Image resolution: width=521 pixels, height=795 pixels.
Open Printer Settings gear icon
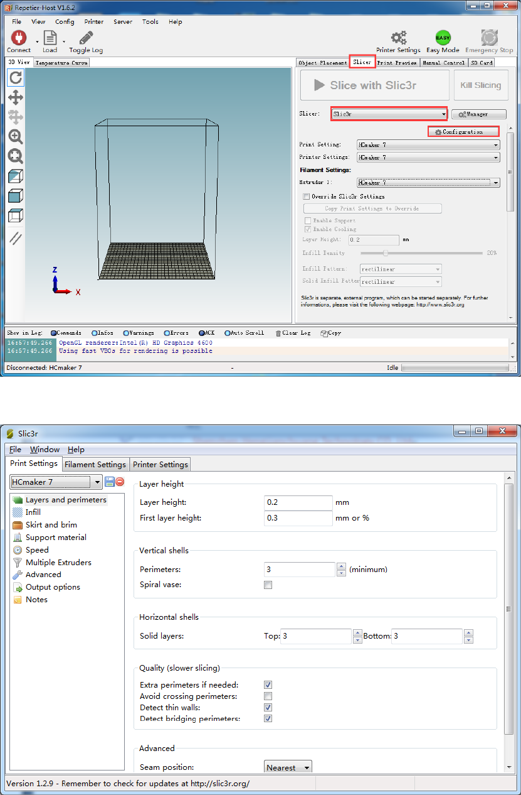click(398, 38)
